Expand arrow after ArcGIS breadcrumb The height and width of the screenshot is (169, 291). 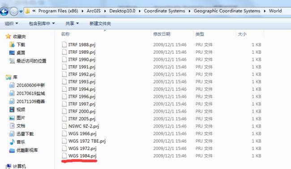pyautogui.click(x=105, y=11)
